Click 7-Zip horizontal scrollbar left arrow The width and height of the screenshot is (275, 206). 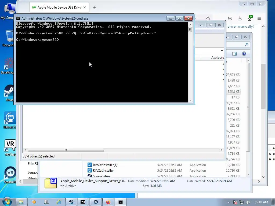(25, 150)
